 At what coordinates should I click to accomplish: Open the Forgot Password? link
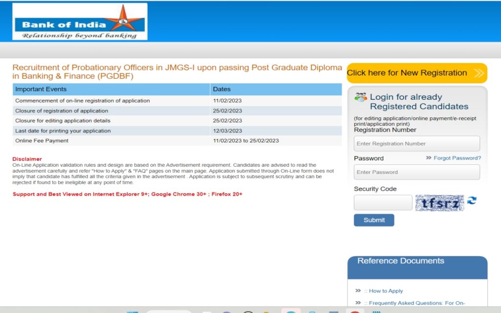tap(457, 158)
